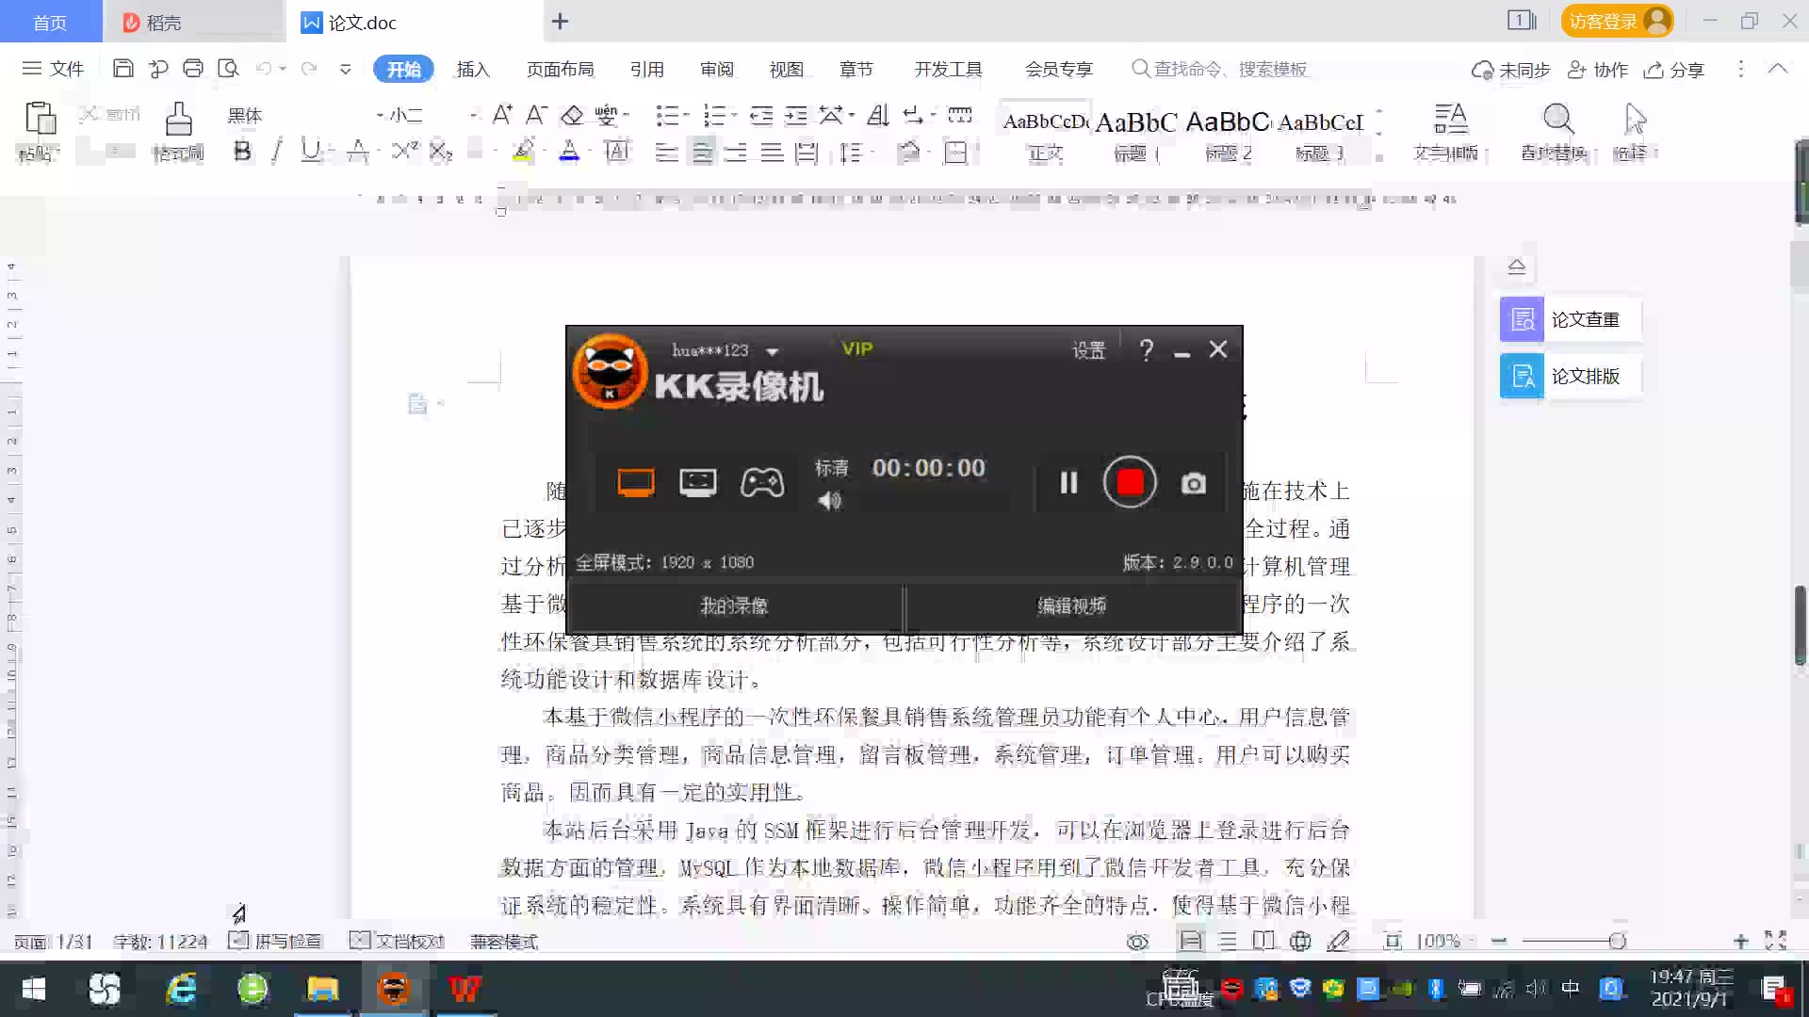Toggle Italic formatting
This screenshot has height=1017, width=1809.
pos(276,151)
